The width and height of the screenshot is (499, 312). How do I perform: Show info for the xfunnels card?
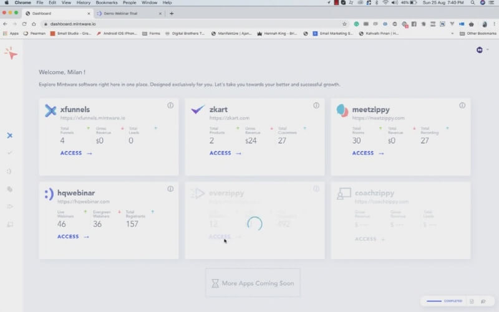(x=170, y=105)
